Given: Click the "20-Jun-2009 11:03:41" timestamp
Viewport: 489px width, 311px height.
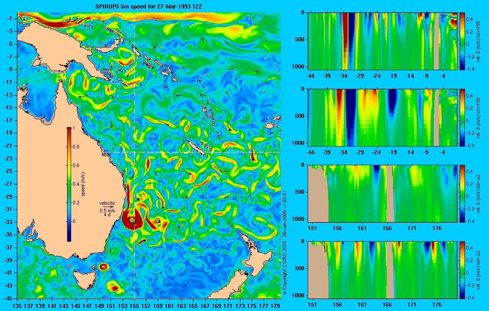Looking at the screenshot, I should point(285,214).
